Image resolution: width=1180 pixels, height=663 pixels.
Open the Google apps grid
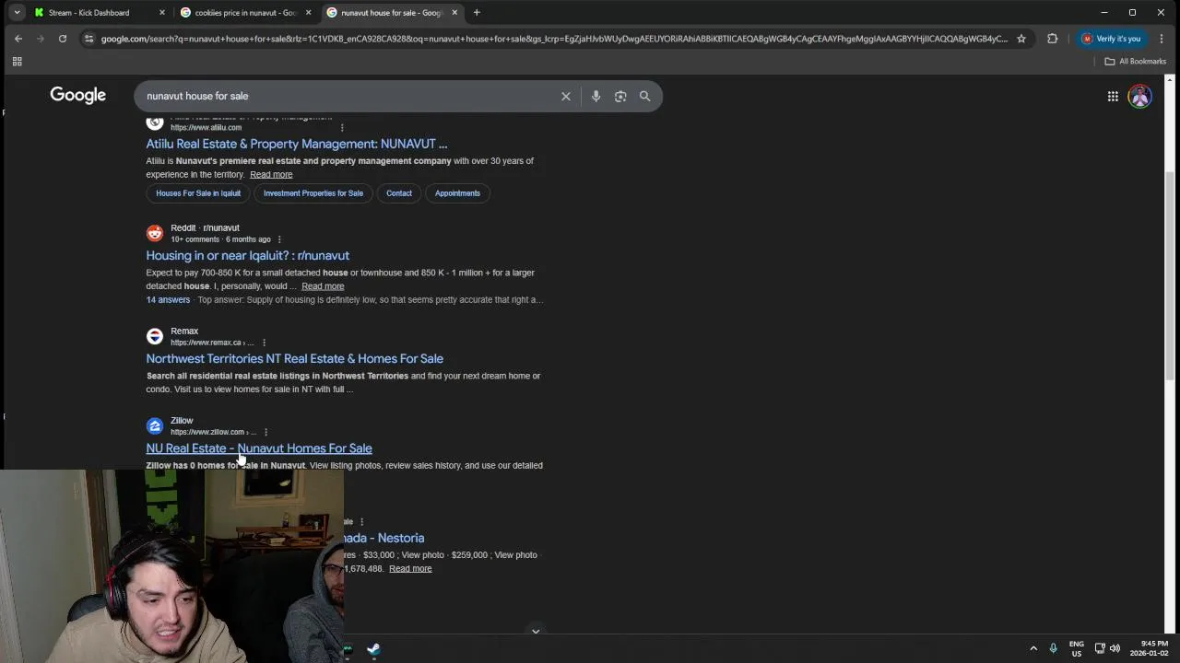coord(1113,96)
